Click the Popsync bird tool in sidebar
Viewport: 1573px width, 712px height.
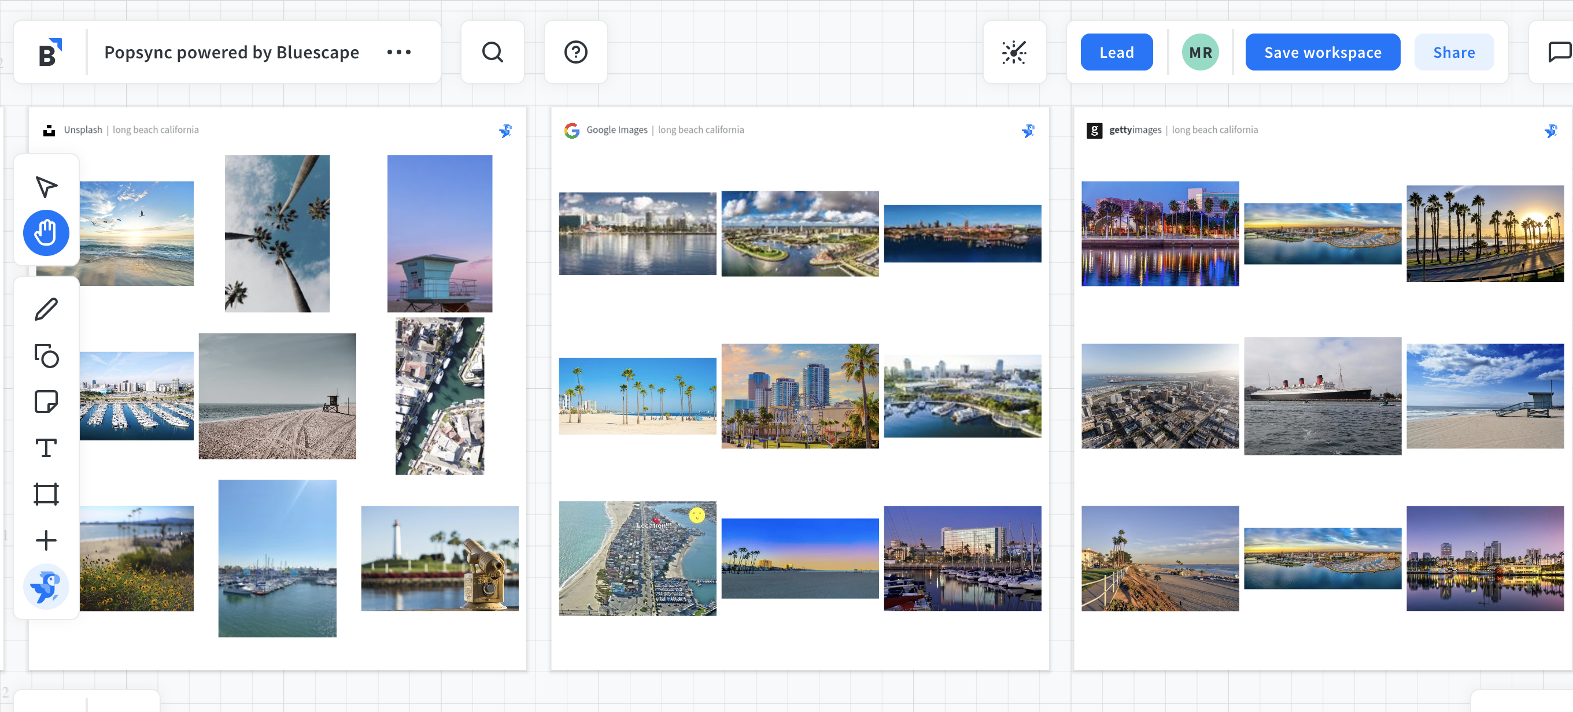[46, 587]
